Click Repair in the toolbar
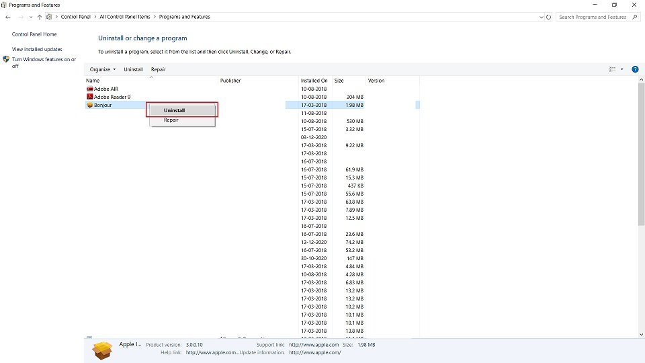Image resolution: width=645 pixels, height=363 pixels. point(159,69)
